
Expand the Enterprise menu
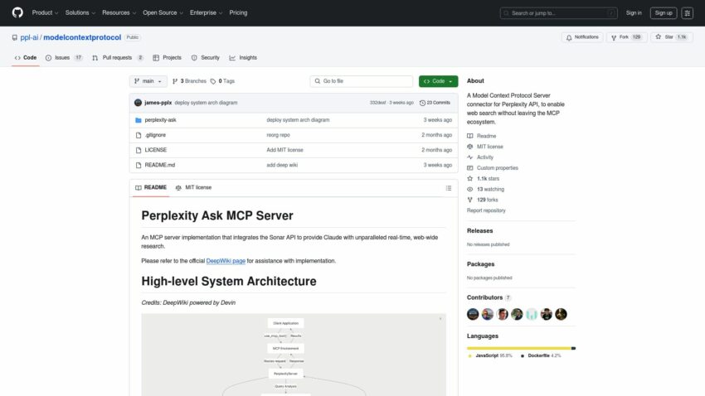point(206,12)
